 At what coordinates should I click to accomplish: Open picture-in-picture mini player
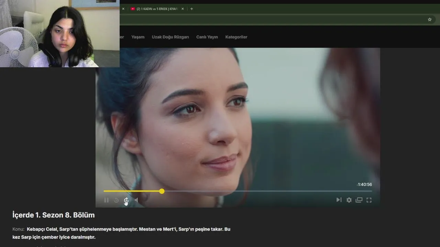coord(359,200)
